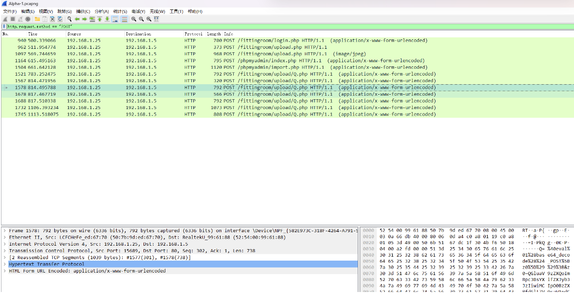This screenshot has width=574, height=295.
Task: Expand the Hypertext Transfer Protocol tree item
Action: pos(4,264)
